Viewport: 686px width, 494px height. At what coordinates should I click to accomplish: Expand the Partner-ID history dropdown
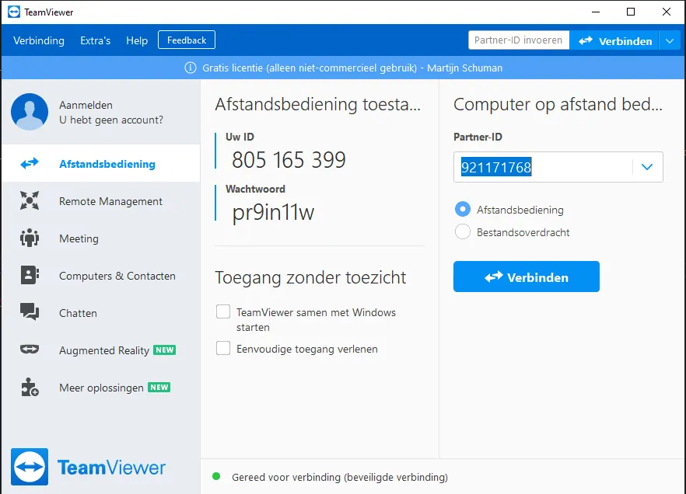pyautogui.click(x=647, y=167)
